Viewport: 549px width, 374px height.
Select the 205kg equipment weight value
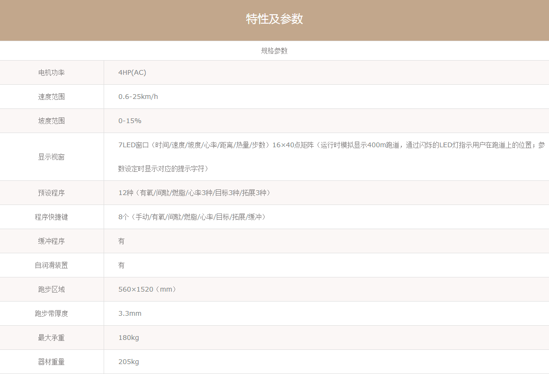pos(129,362)
